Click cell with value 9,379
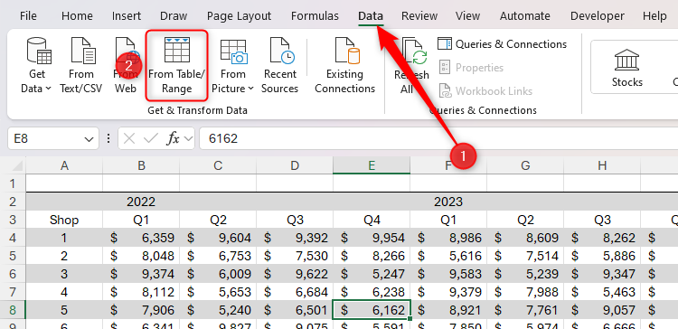This screenshot has height=329, width=678. point(448,292)
